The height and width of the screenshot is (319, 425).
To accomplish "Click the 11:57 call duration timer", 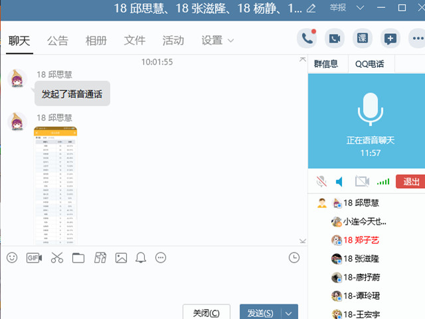I will coord(371,153).
